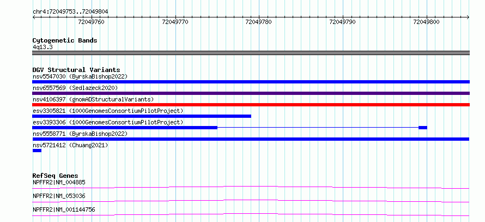Screen dimensions: 485x222
Task: Open variant label nsv5547030 (ByrskaBishop2022)
Action: click(x=80, y=76)
